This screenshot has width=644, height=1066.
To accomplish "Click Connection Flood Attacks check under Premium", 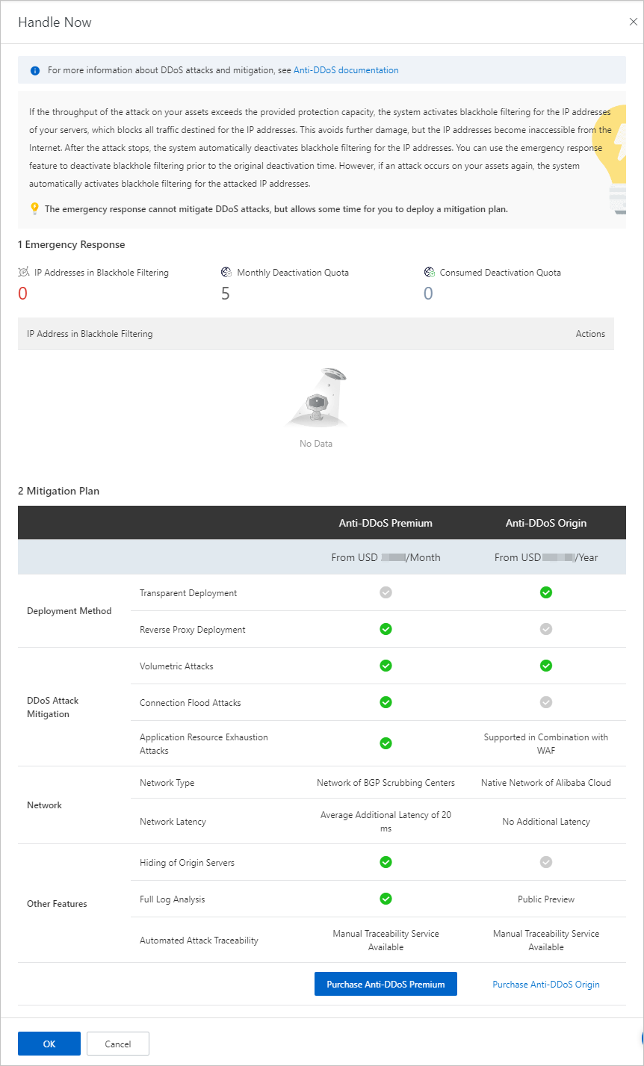I will click(x=386, y=702).
